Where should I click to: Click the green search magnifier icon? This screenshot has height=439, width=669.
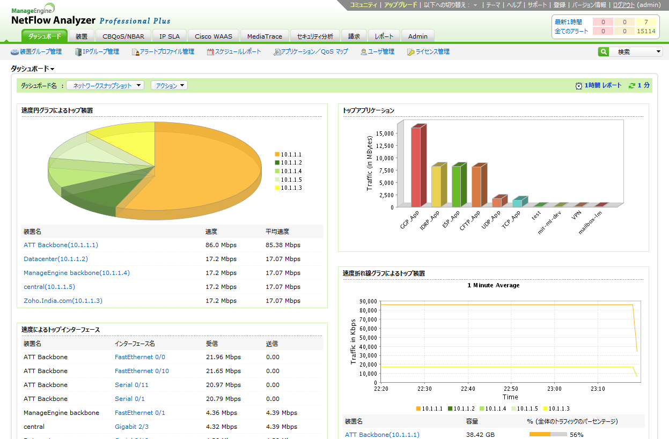tap(604, 52)
